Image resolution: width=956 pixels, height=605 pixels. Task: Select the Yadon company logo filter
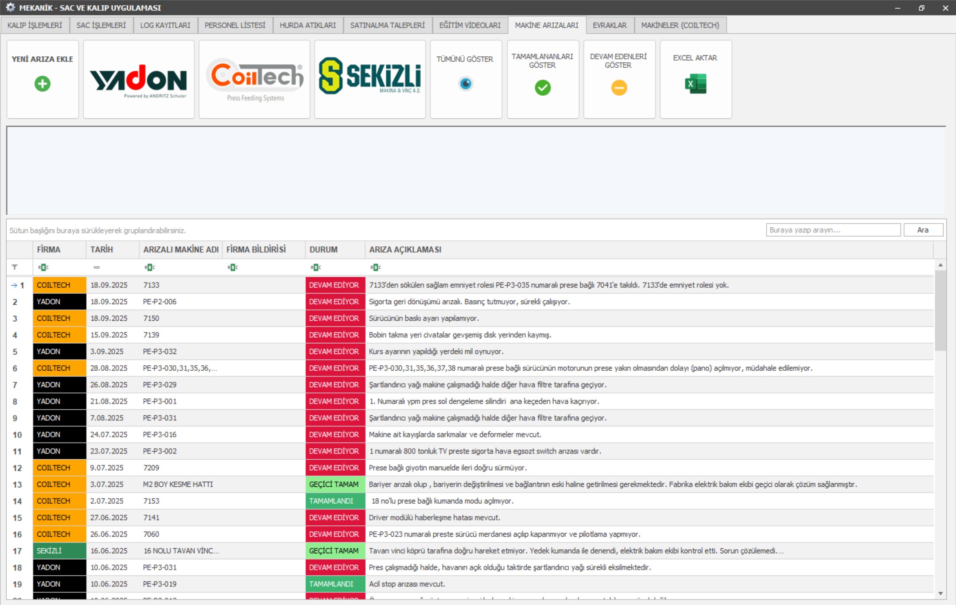tap(139, 80)
